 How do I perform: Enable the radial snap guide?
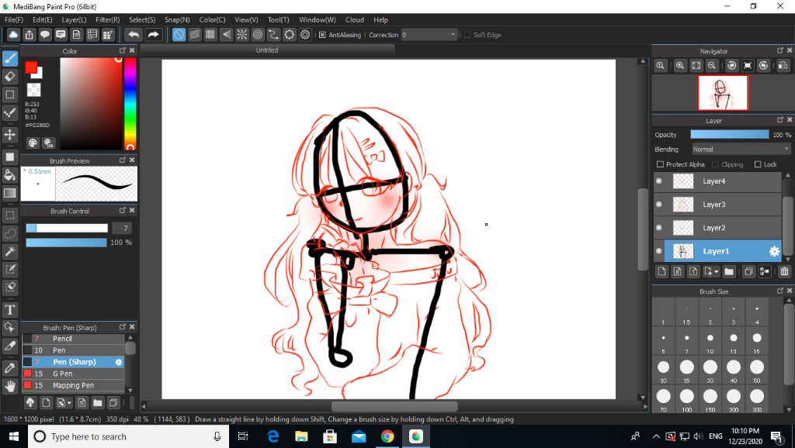pos(242,34)
